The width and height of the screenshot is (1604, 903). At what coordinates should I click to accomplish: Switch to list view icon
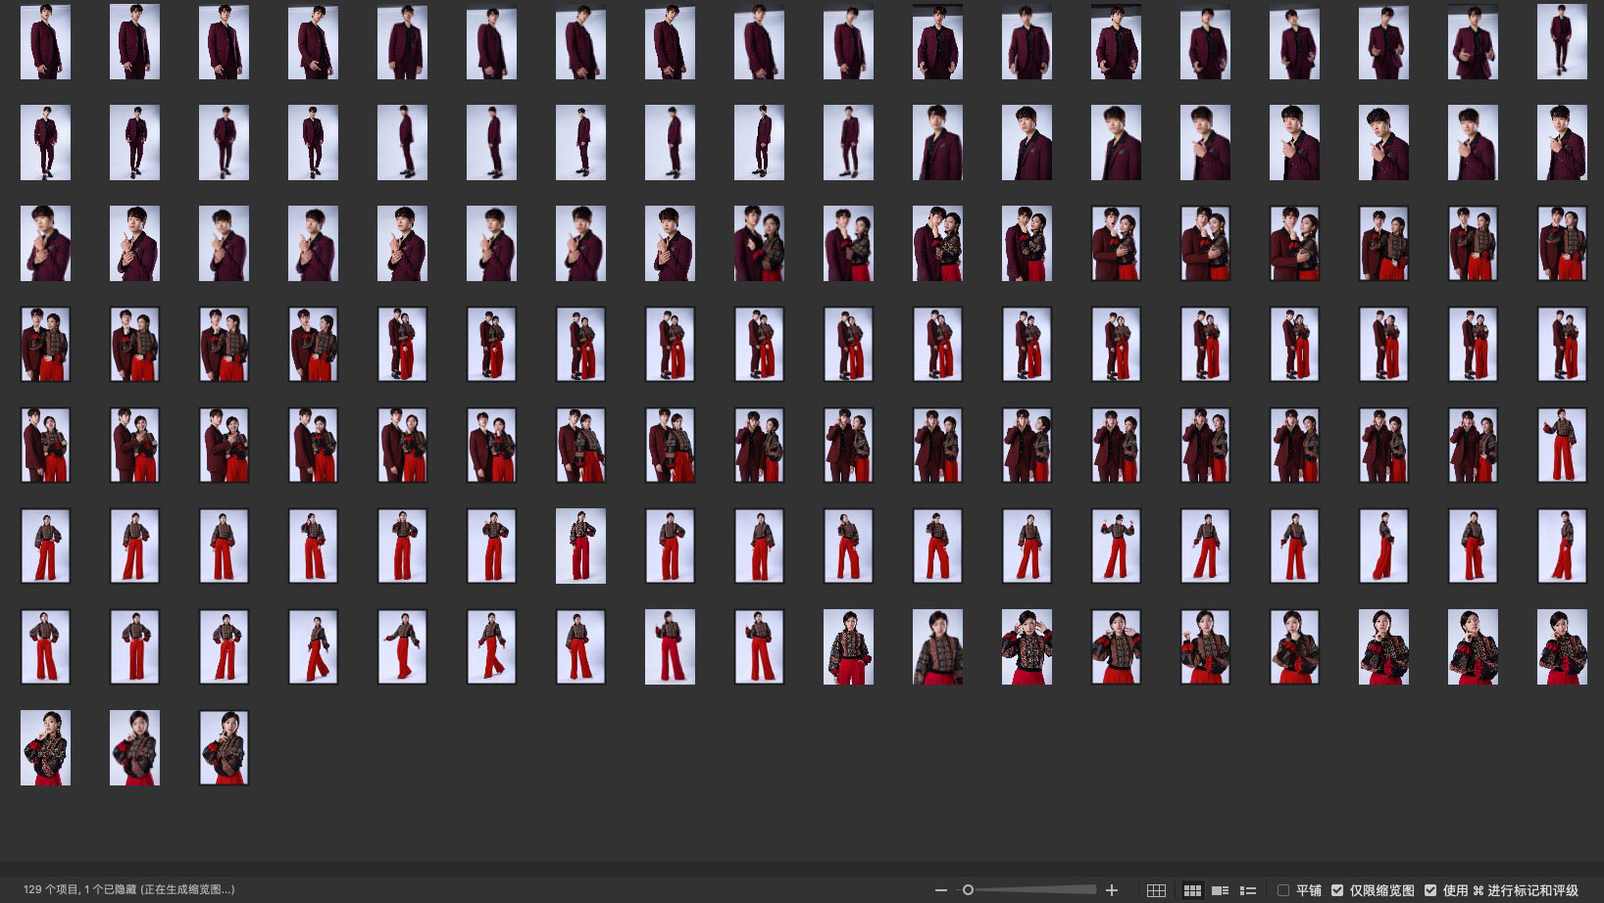(x=1248, y=890)
